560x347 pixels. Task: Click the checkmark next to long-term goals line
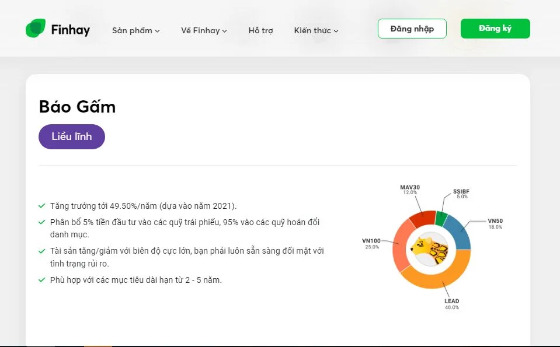[42, 280]
